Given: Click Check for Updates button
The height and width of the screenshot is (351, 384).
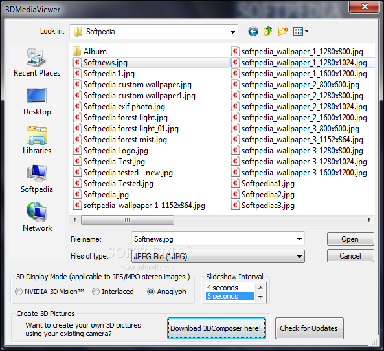Looking at the screenshot, I should 309,328.
